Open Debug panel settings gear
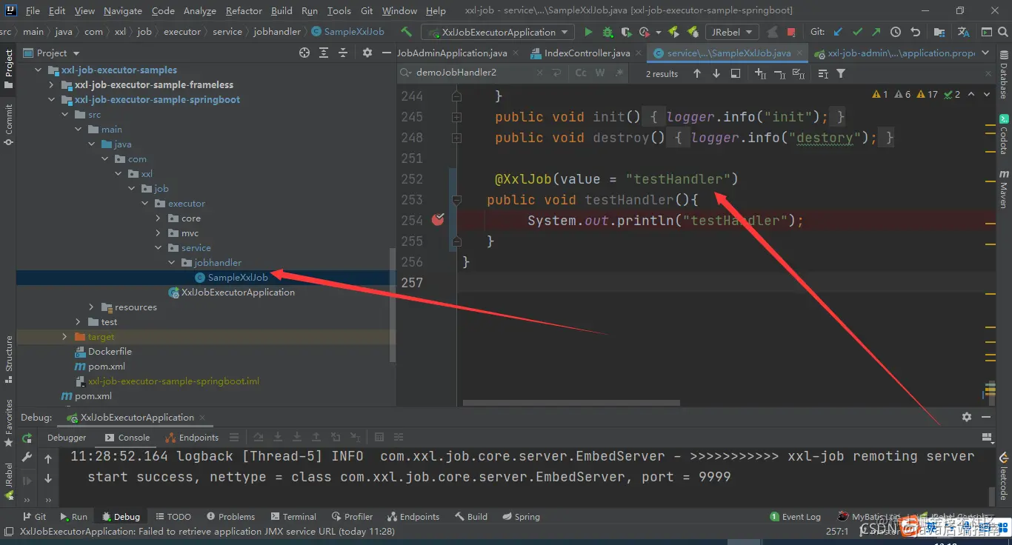Viewport: 1012px width, 545px height. [967, 417]
